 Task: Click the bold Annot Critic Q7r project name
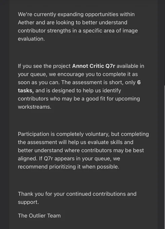coord(94,66)
